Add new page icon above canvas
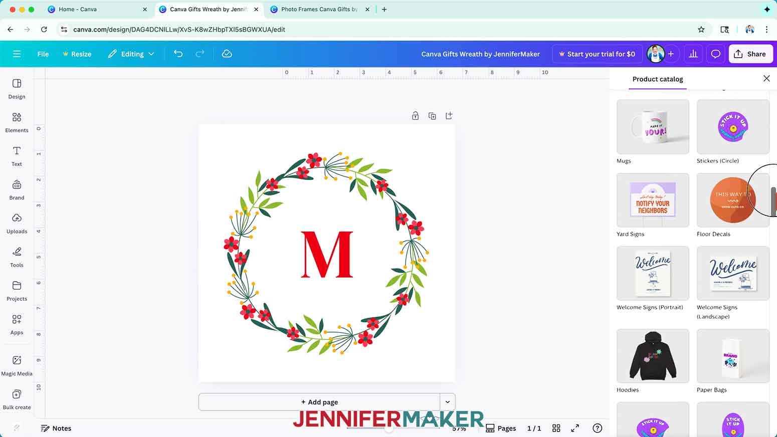Viewport: 777px width, 437px height. pyautogui.click(x=449, y=116)
